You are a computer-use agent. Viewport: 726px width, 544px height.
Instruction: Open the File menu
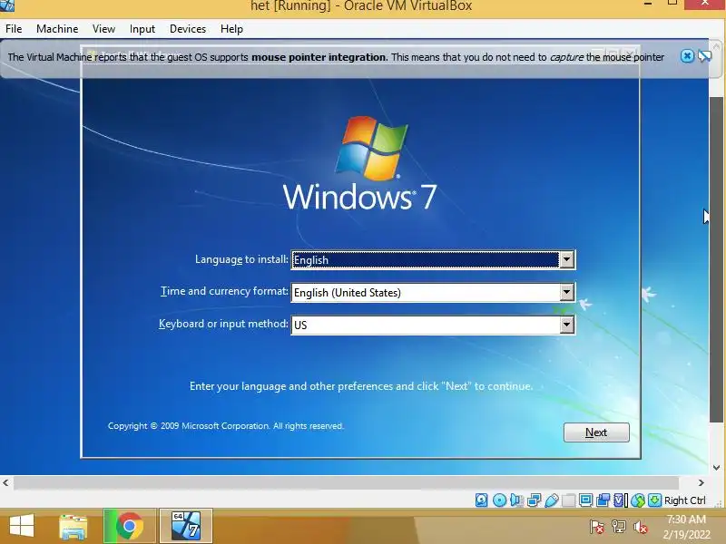click(x=14, y=29)
